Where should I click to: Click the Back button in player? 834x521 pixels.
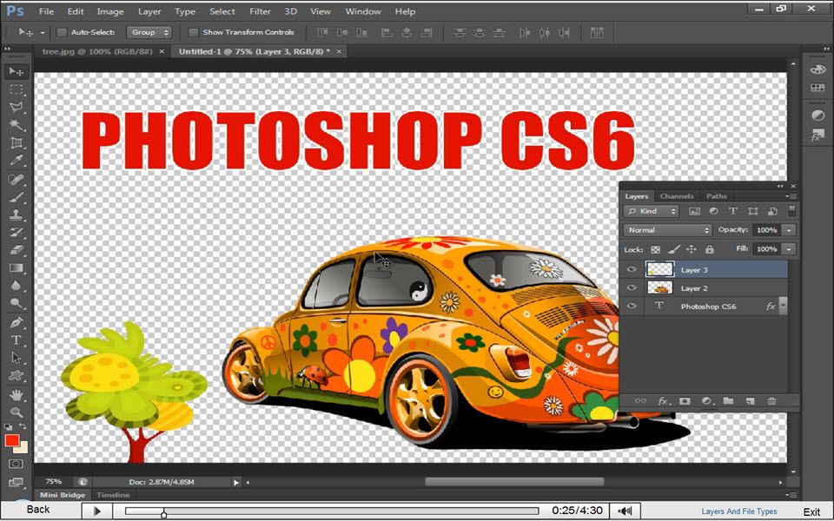(x=38, y=510)
